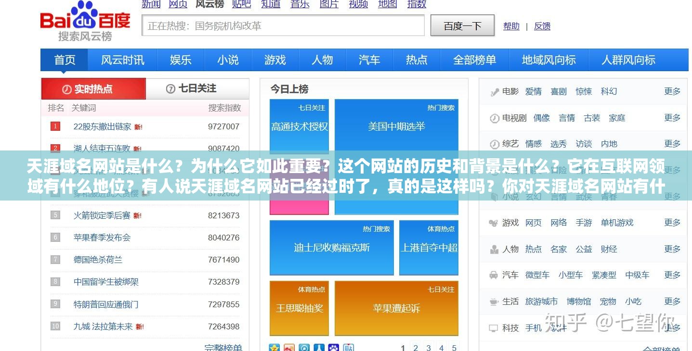Viewport: 692px width, 351px height.
Task: Click the 新! badge next to 九城 法拉第未来
Action: point(140,327)
